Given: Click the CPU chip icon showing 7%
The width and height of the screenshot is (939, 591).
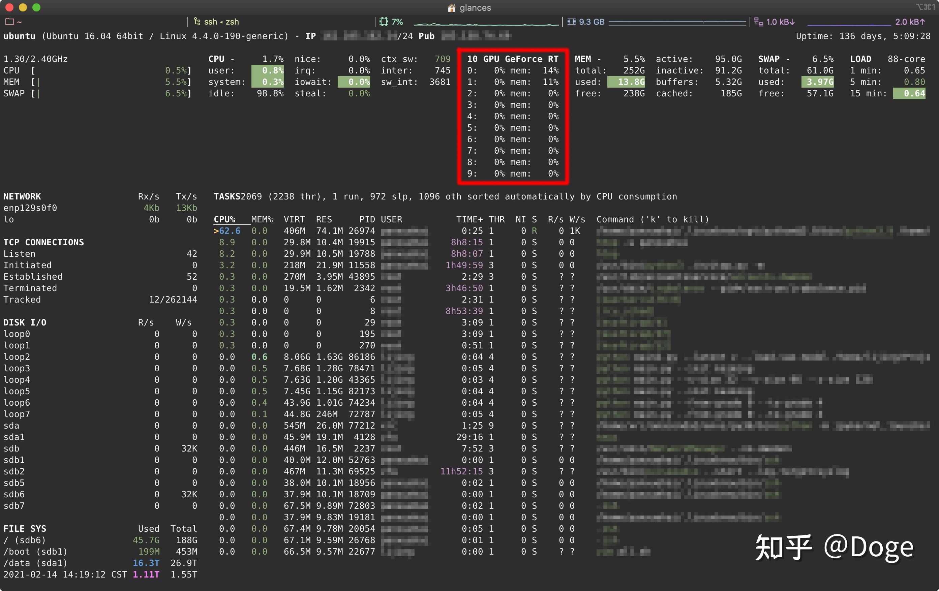Looking at the screenshot, I should tap(384, 22).
